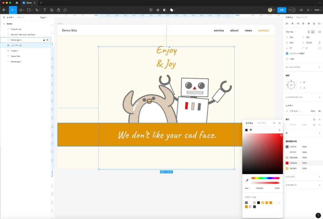Switch to the assets tab in left panel
323x219 pixels.
pos(21,18)
